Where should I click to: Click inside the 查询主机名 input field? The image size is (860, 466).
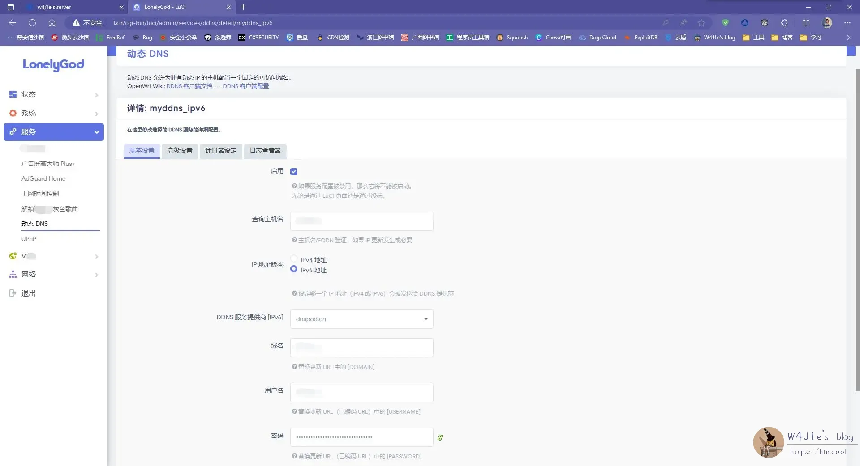361,221
